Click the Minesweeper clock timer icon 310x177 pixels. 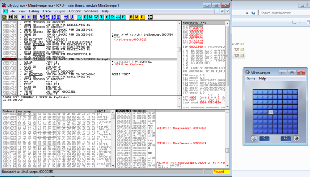(x=254, y=138)
